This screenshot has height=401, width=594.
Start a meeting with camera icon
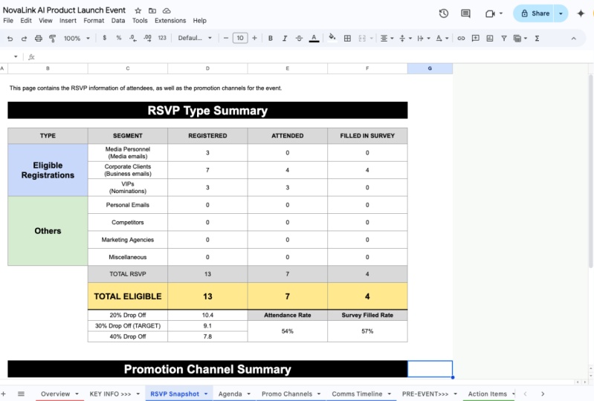490,13
